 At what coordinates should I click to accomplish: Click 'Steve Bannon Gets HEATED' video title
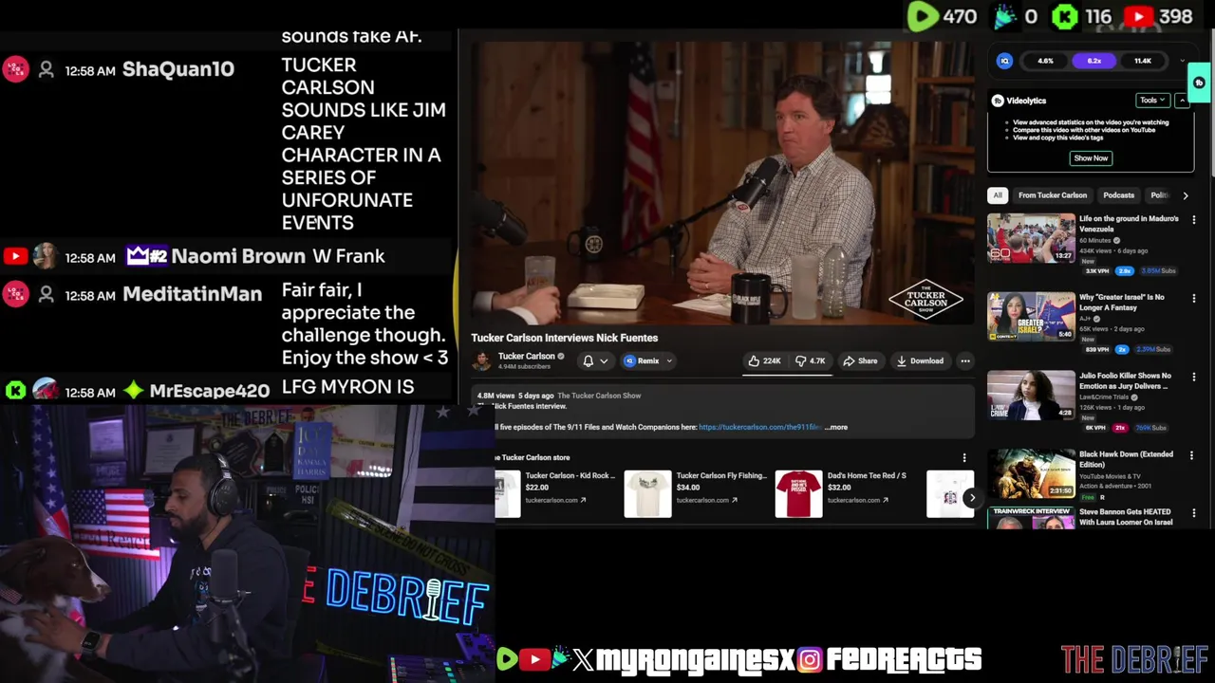coord(1126,517)
